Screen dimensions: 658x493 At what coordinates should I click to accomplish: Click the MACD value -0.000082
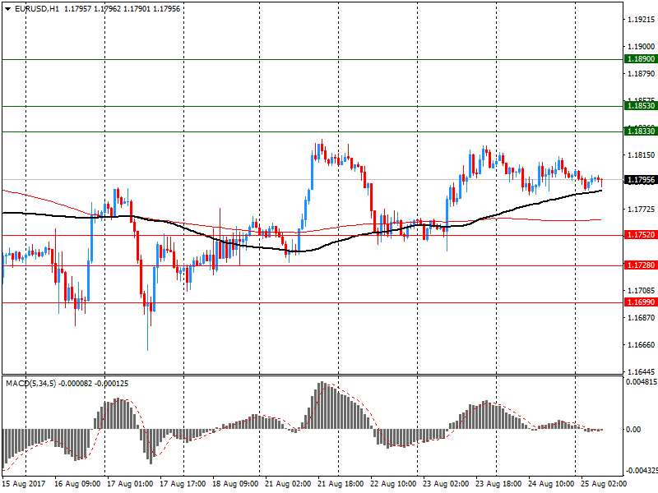pyautogui.click(x=75, y=384)
